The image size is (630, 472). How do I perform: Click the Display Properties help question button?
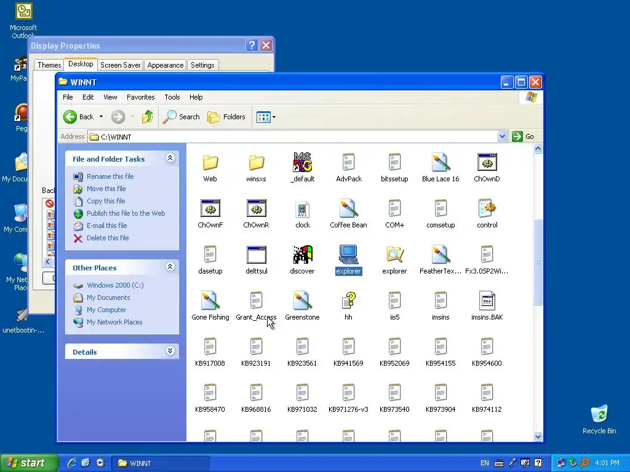point(252,45)
